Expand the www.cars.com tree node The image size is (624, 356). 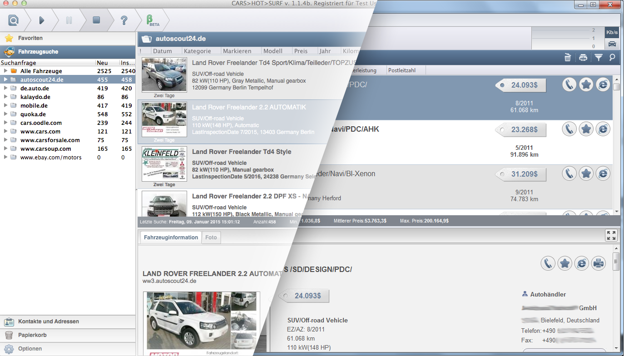[x=5, y=131]
